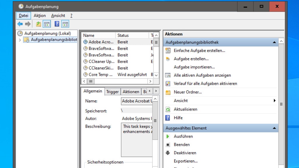The height and width of the screenshot is (168, 299).
Task: Expand the Aufgabenplanungsbibliothek tree node
Action: [x=20, y=40]
